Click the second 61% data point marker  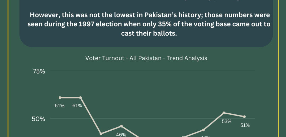pos(80,98)
